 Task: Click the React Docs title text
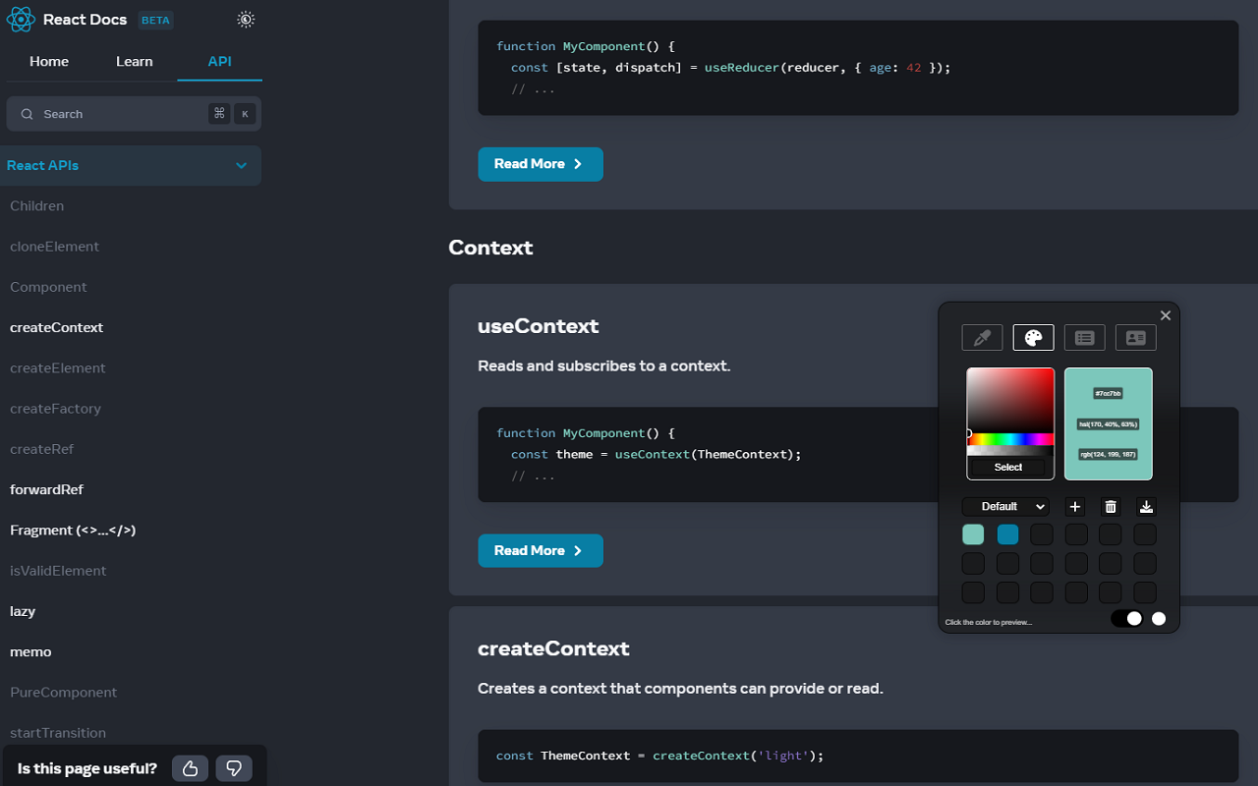86,20
